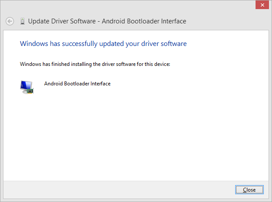Select the Android Bootloader Interface device name

tap(77, 84)
